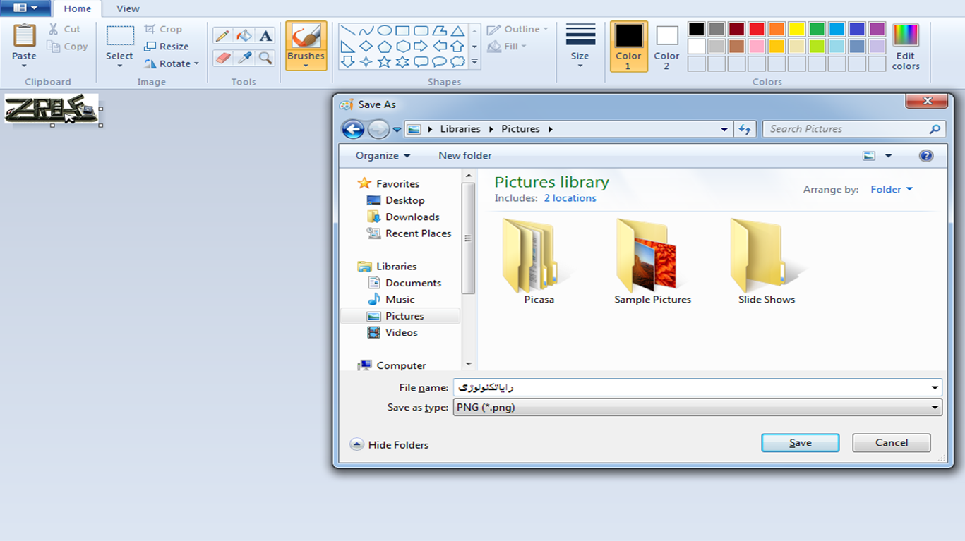Select the Text tool
This screenshot has height=541, width=965.
coord(265,36)
